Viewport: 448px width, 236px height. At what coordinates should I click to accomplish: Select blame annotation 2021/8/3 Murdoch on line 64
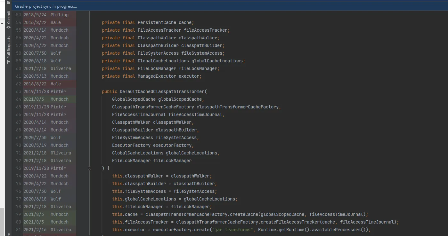(46, 99)
